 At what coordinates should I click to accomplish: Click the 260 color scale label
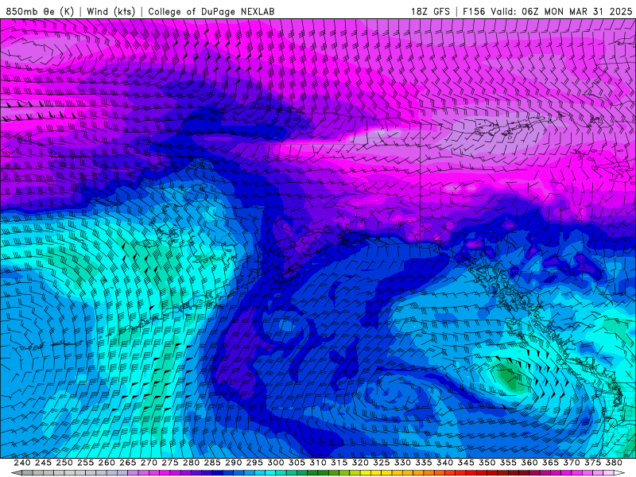(107, 463)
